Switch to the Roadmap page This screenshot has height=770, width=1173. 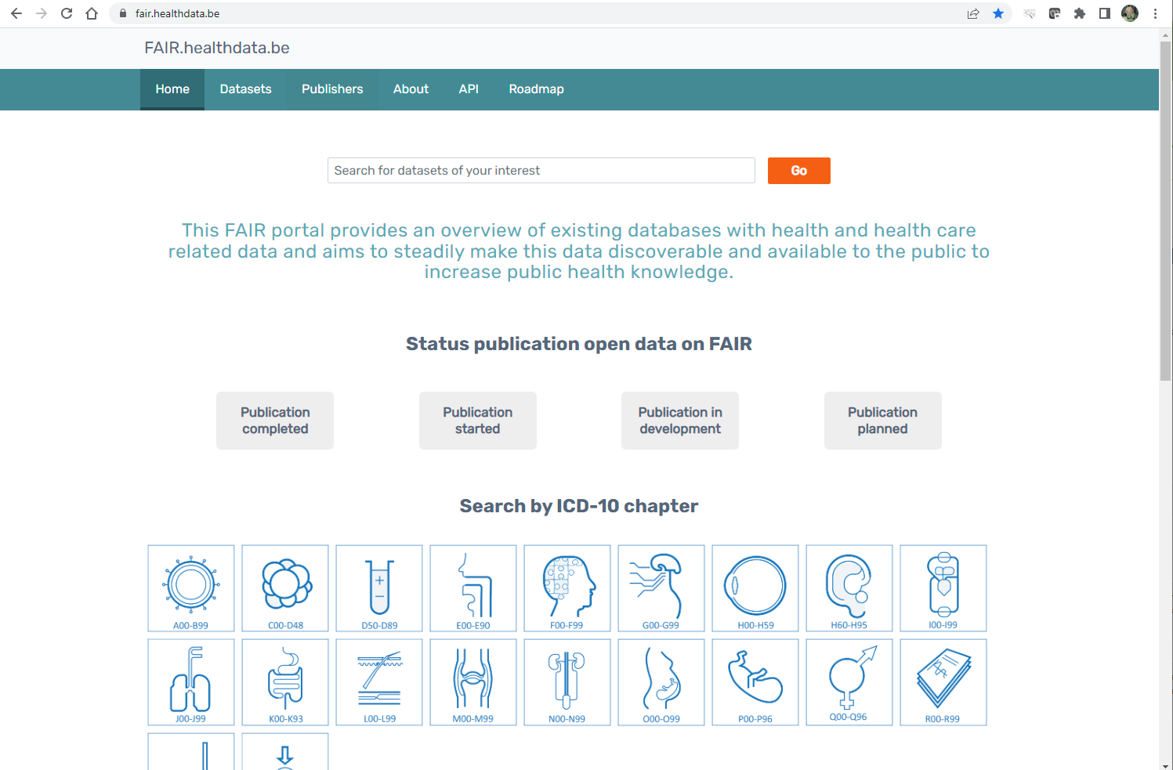pos(536,89)
